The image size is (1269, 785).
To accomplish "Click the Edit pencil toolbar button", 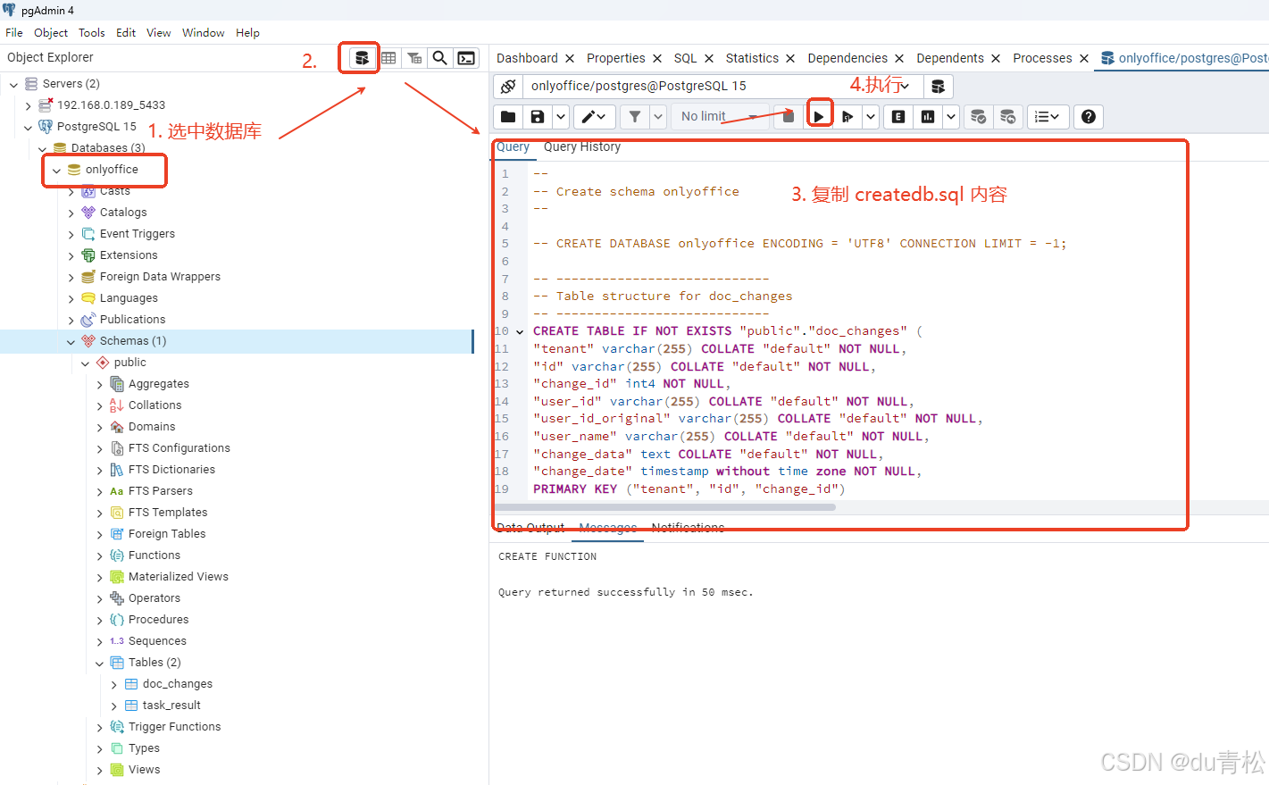I will coord(594,117).
